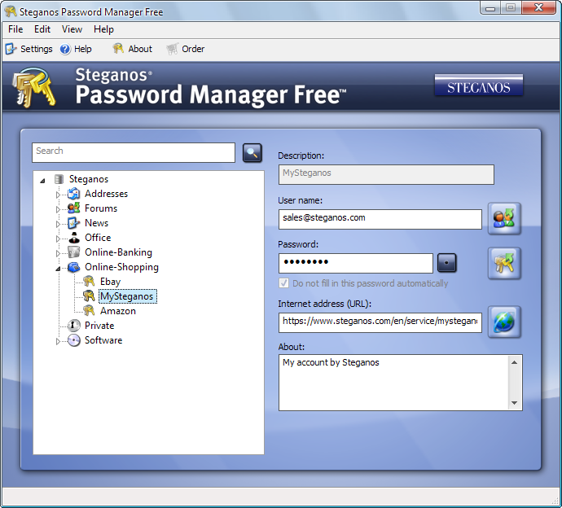
Task: Collapse the Steganos root node
Action: tap(42, 180)
